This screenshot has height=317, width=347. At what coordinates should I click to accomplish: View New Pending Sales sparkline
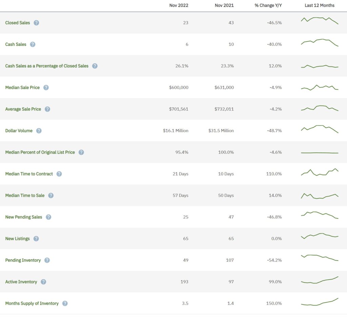click(x=320, y=215)
